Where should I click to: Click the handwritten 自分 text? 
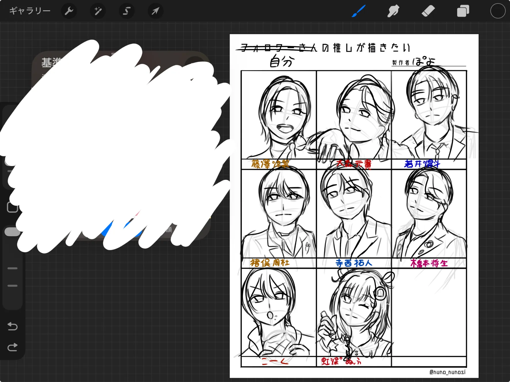tap(282, 61)
